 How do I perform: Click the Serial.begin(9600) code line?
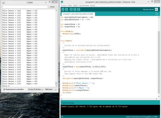tap(72, 34)
